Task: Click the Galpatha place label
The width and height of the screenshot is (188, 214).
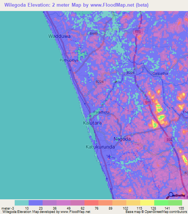Action: click(x=160, y=74)
